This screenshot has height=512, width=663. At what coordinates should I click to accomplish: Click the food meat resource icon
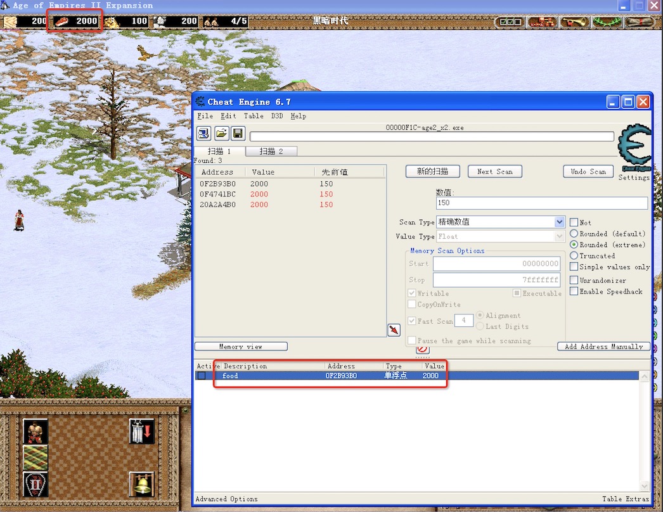tap(61, 21)
